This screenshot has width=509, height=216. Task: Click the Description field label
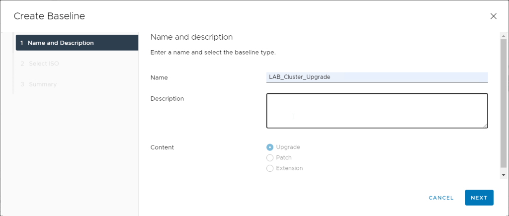(167, 98)
